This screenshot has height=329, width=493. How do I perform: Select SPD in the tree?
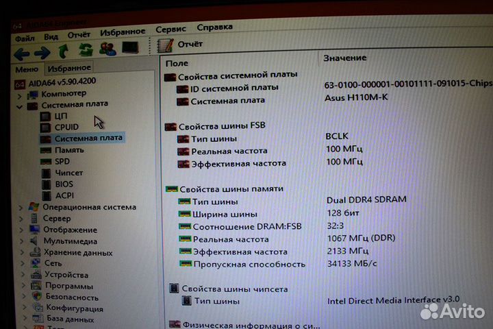[x=62, y=162]
